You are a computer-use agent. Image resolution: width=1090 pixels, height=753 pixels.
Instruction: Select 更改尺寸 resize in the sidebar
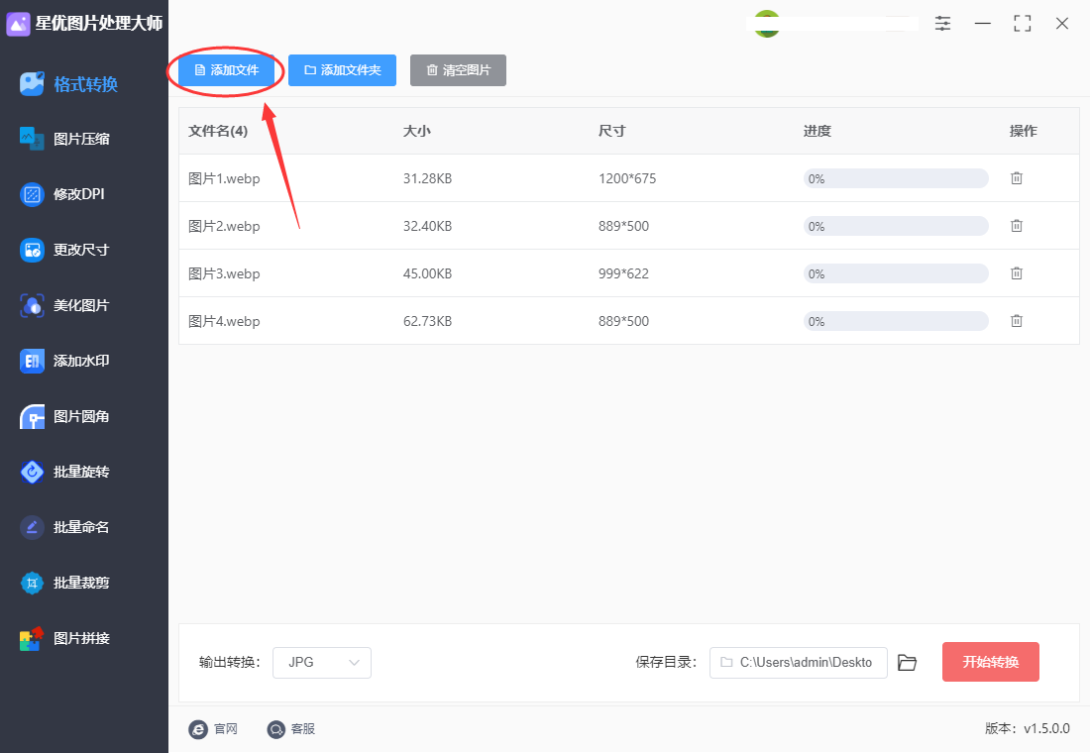(x=65, y=250)
